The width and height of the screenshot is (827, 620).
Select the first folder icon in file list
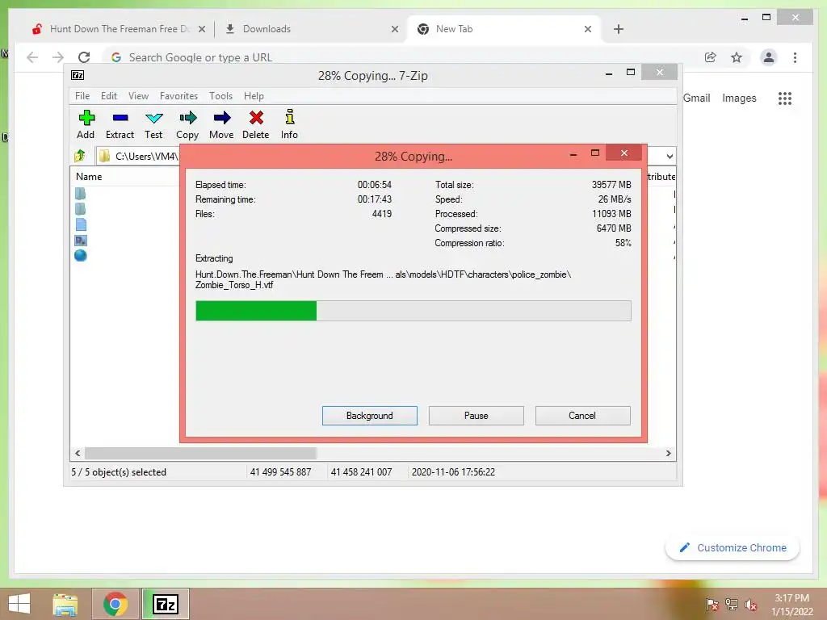point(80,194)
